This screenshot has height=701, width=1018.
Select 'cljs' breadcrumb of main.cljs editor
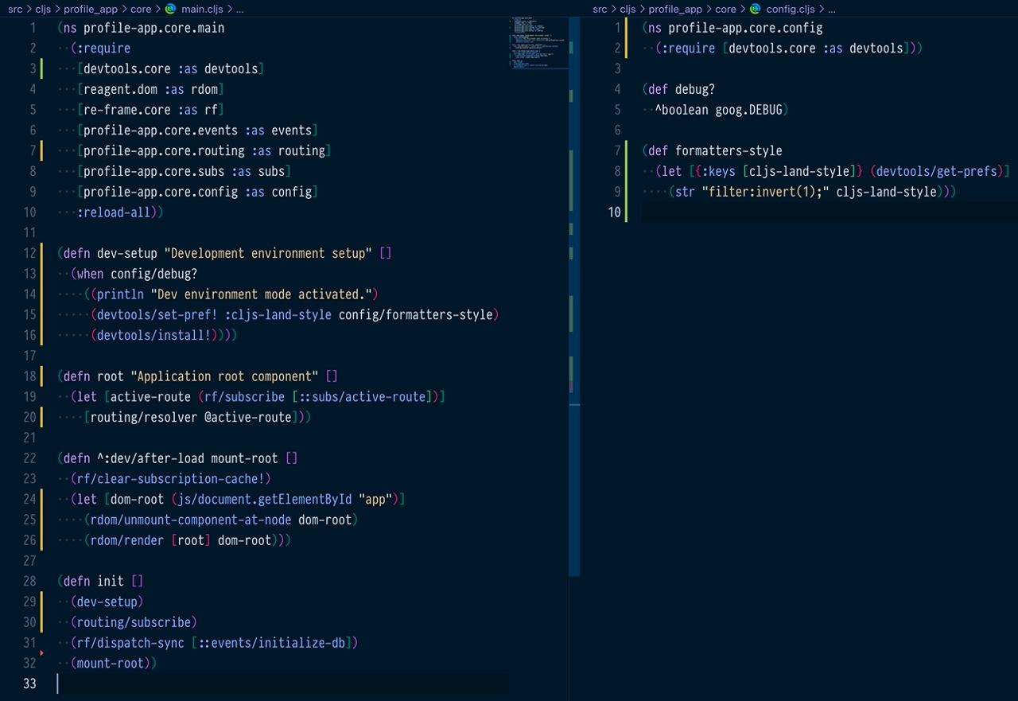click(x=43, y=10)
